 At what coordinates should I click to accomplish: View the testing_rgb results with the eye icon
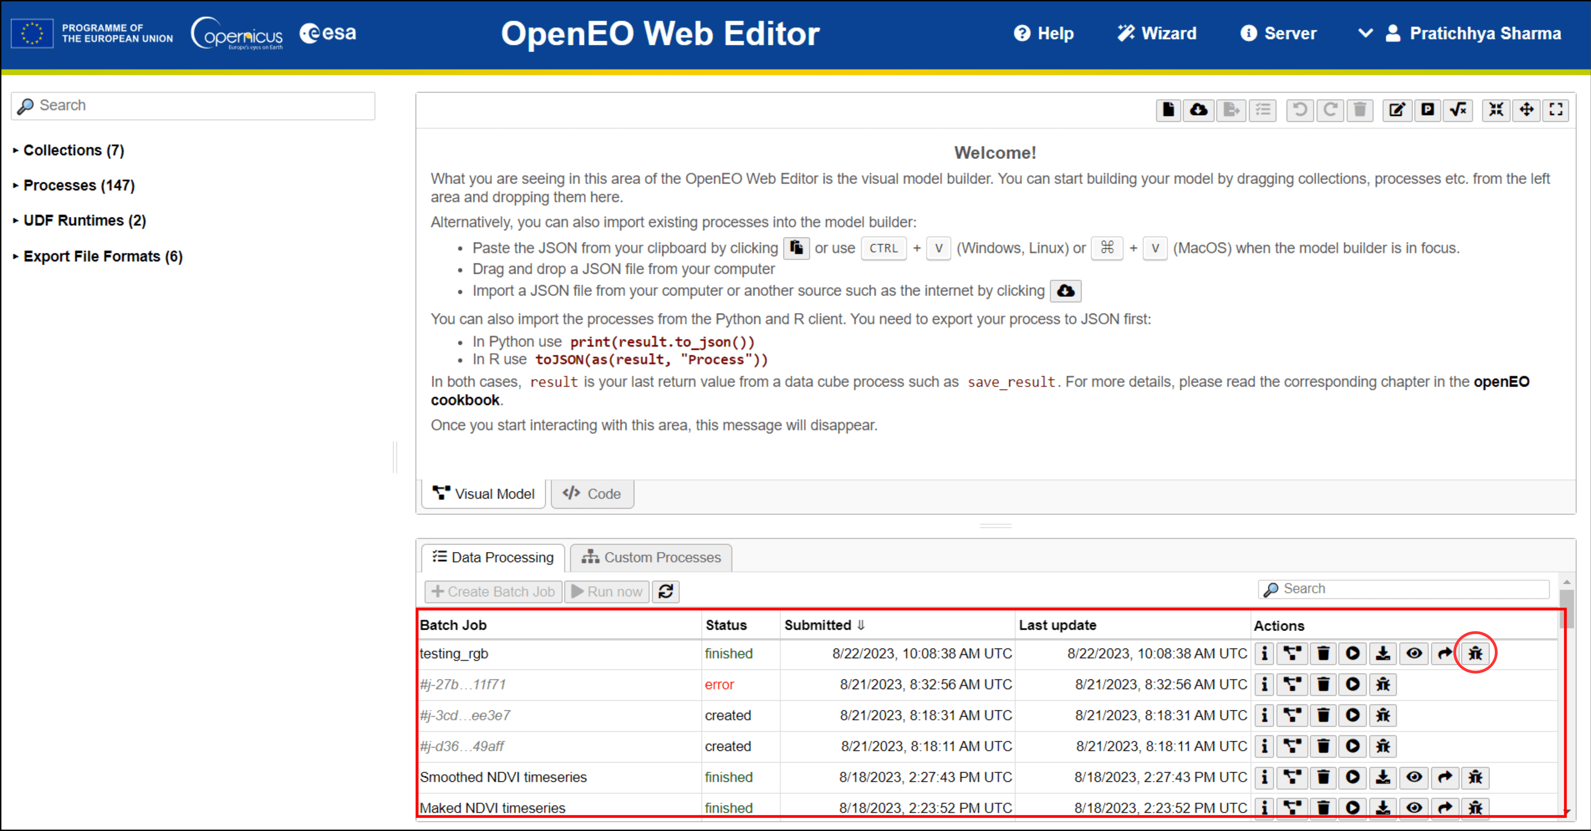tap(1414, 653)
